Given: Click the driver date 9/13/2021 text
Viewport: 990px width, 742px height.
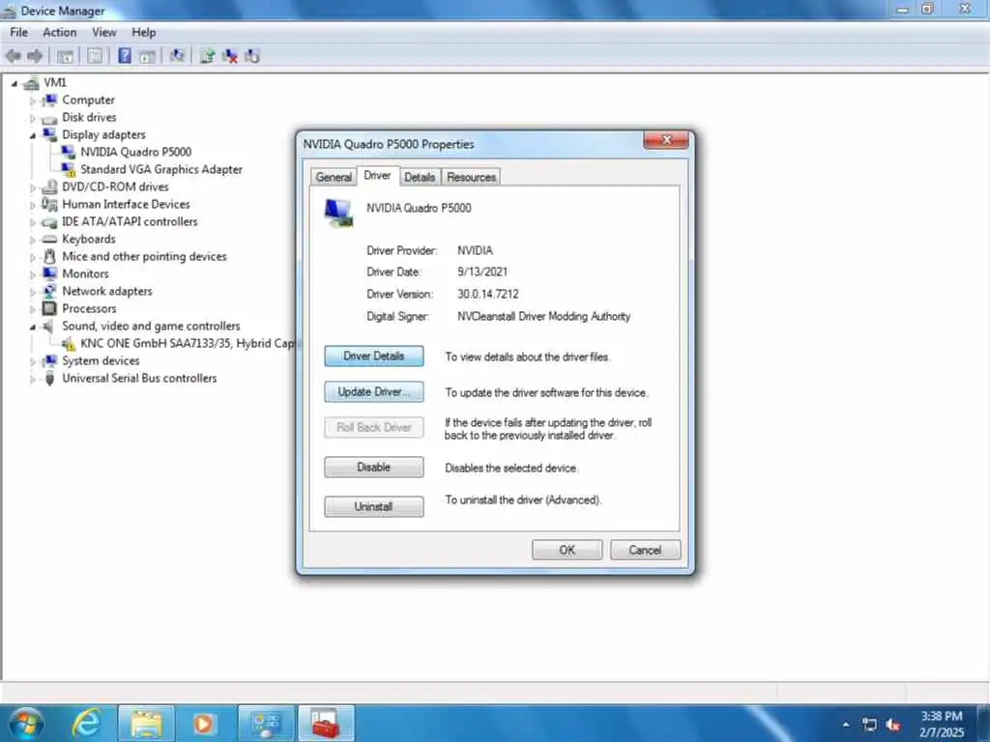Looking at the screenshot, I should tap(482, 271).
